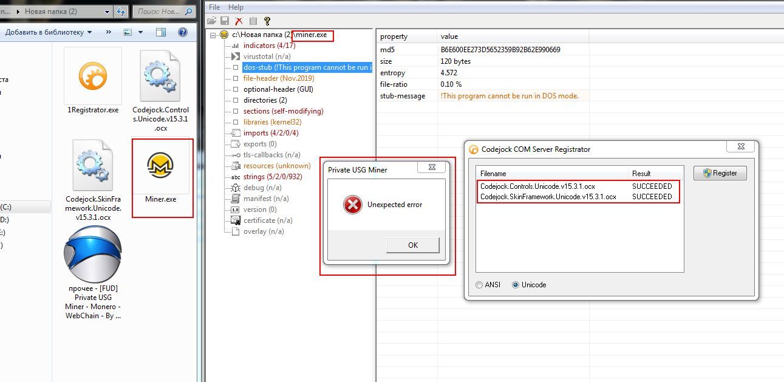This screenshot has height=382, width=784.
Task: Click the Filename column header
Action: pos(552,173)
